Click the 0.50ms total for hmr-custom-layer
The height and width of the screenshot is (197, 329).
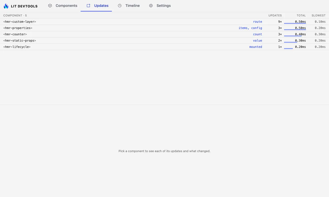(300, 22)
